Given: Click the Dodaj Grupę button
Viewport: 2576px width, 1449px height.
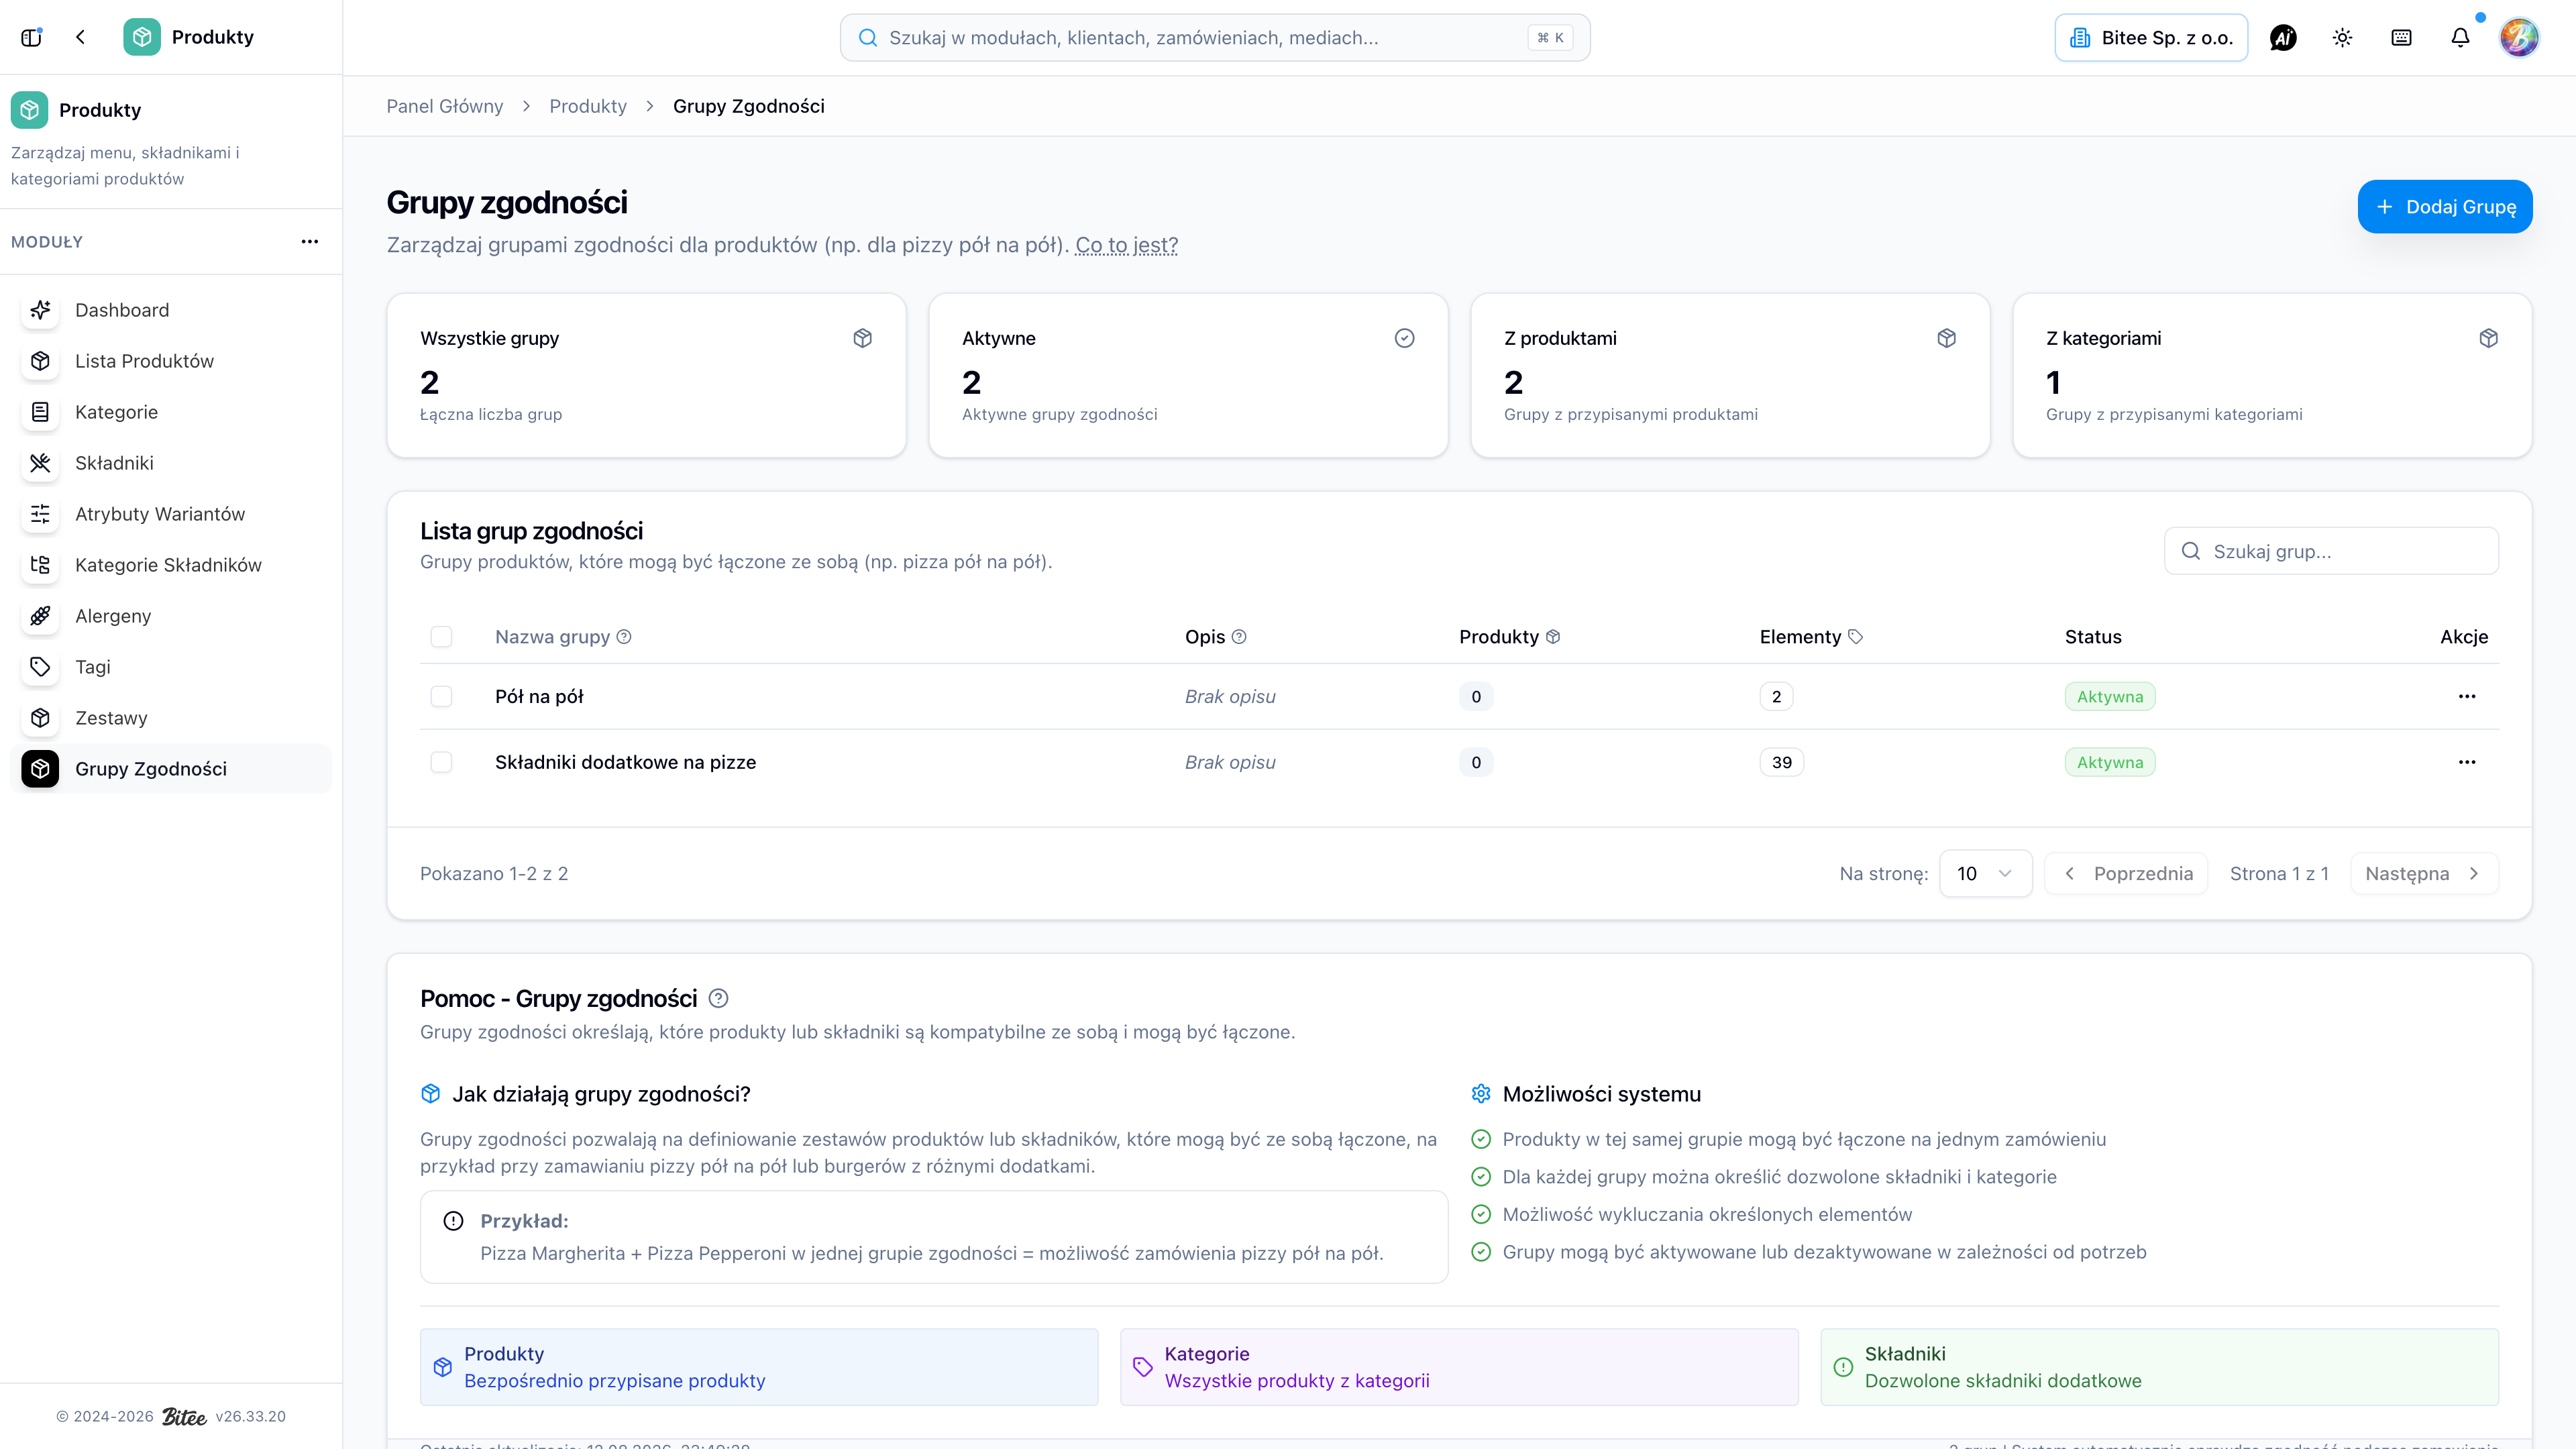Looking at the screenshot, I should (2445, 207).
